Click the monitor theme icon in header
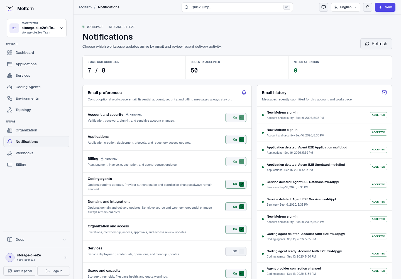The height and width of the screenshot is (279, 401). click(x=324, y=7)
